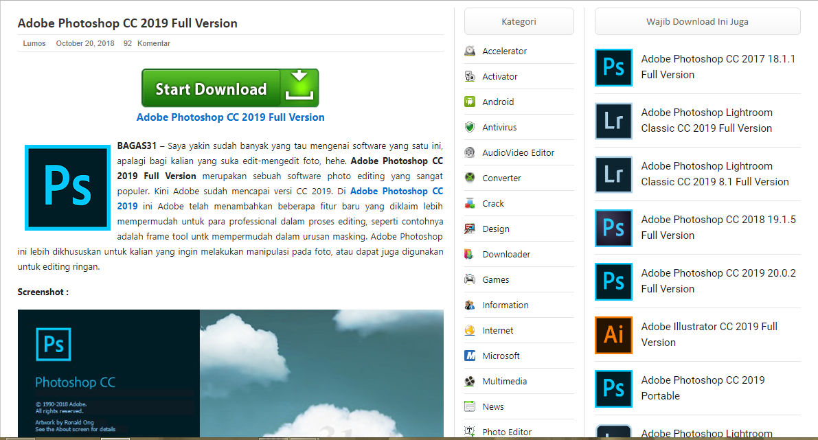
Task: Open Adobe Photoshop CC 2019 20.0.2 Full Version
Action: 718,281
